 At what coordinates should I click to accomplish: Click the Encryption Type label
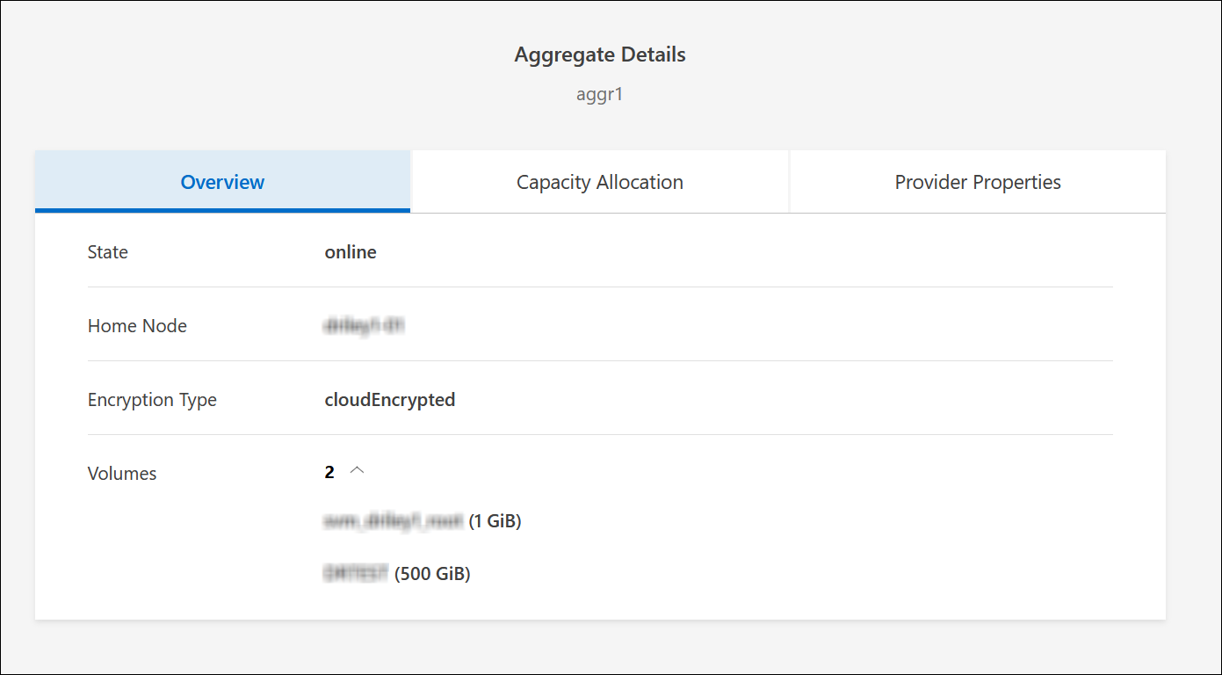tap(152, 400)
